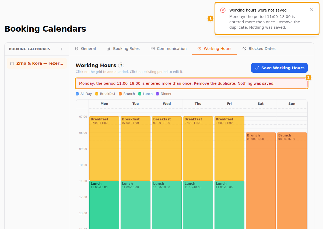Edit Monday's Breakfast 07:00–11:00 period
The width and height of the screenshot is (323, 229).
coord(104,149)
